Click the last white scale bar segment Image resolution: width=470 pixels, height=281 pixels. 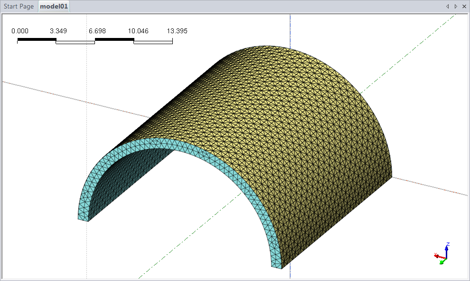tap(153, 42)
